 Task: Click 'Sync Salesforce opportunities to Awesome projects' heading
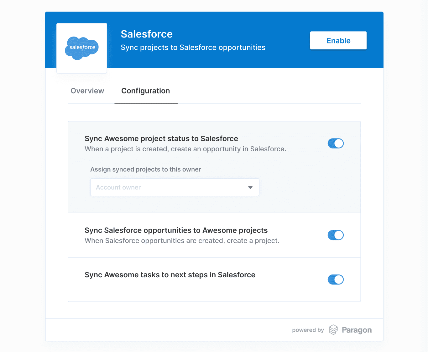coord(176,230)
